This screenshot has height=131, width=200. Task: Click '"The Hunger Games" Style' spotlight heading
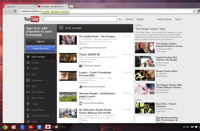tap(150, 29)
